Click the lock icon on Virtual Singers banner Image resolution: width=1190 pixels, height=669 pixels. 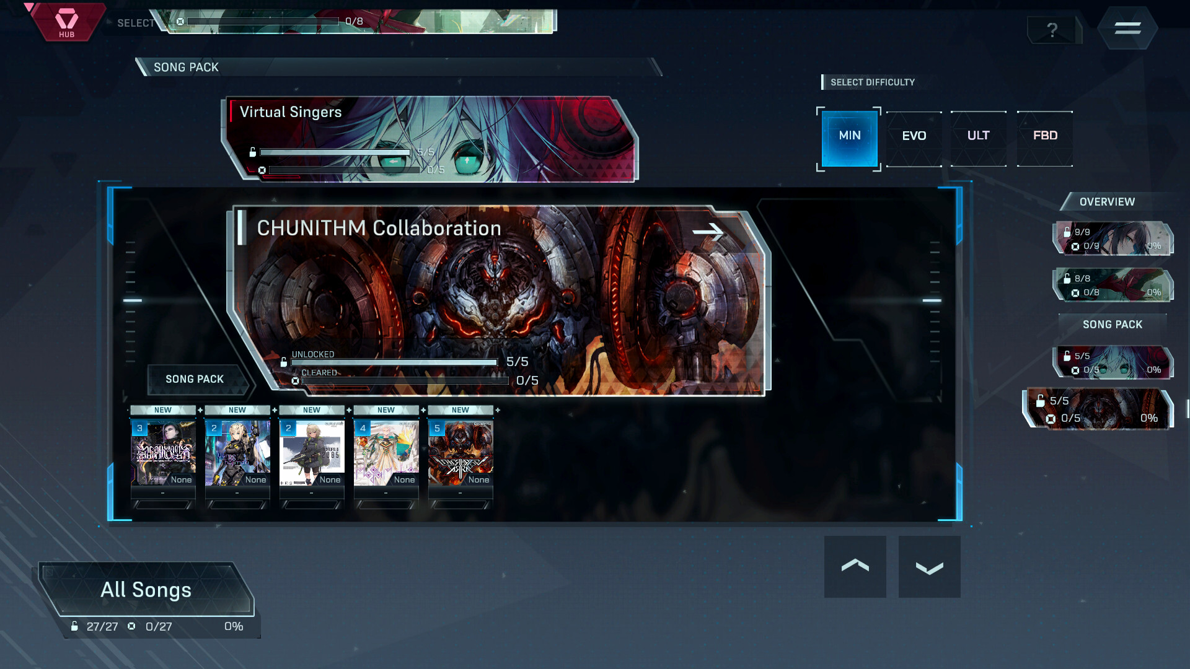(x=252, y=152)
